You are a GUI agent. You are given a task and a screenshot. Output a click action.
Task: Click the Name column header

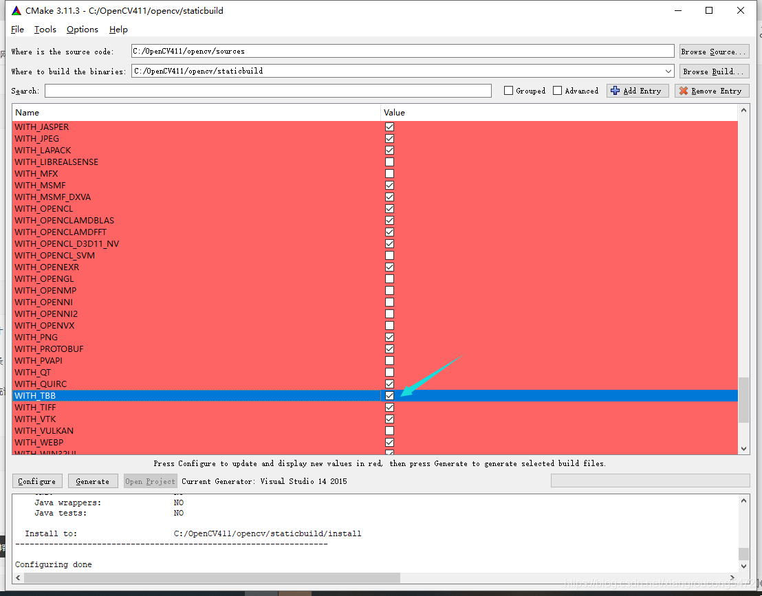[x=196, y=113]
